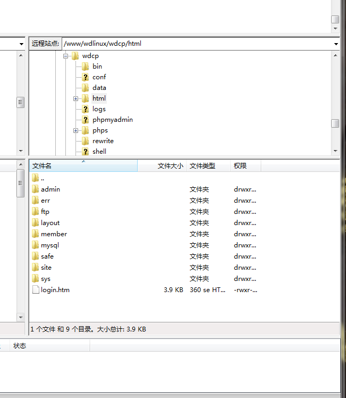The height and width of the screenshot is (398, 346).
Task: Select the admin file name
Action: [x=50, y=189]
